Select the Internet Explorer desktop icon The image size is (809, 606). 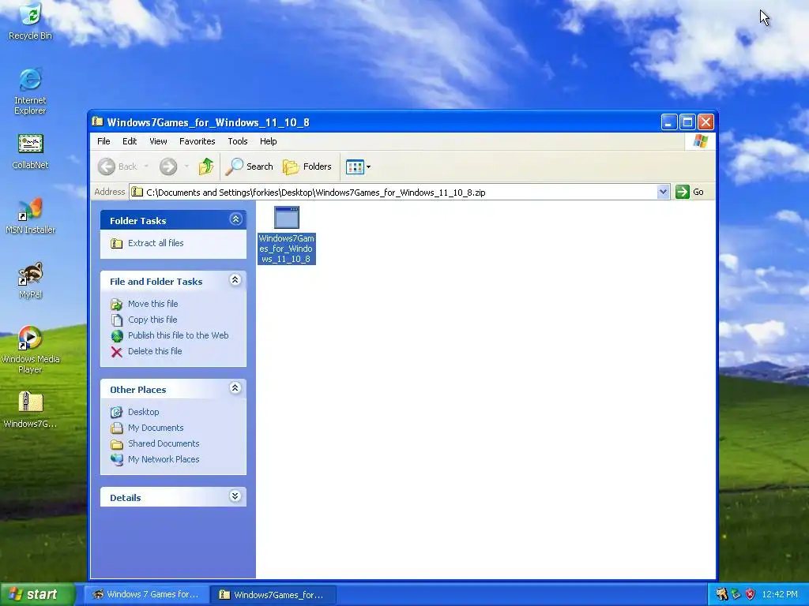click(30, 91)
